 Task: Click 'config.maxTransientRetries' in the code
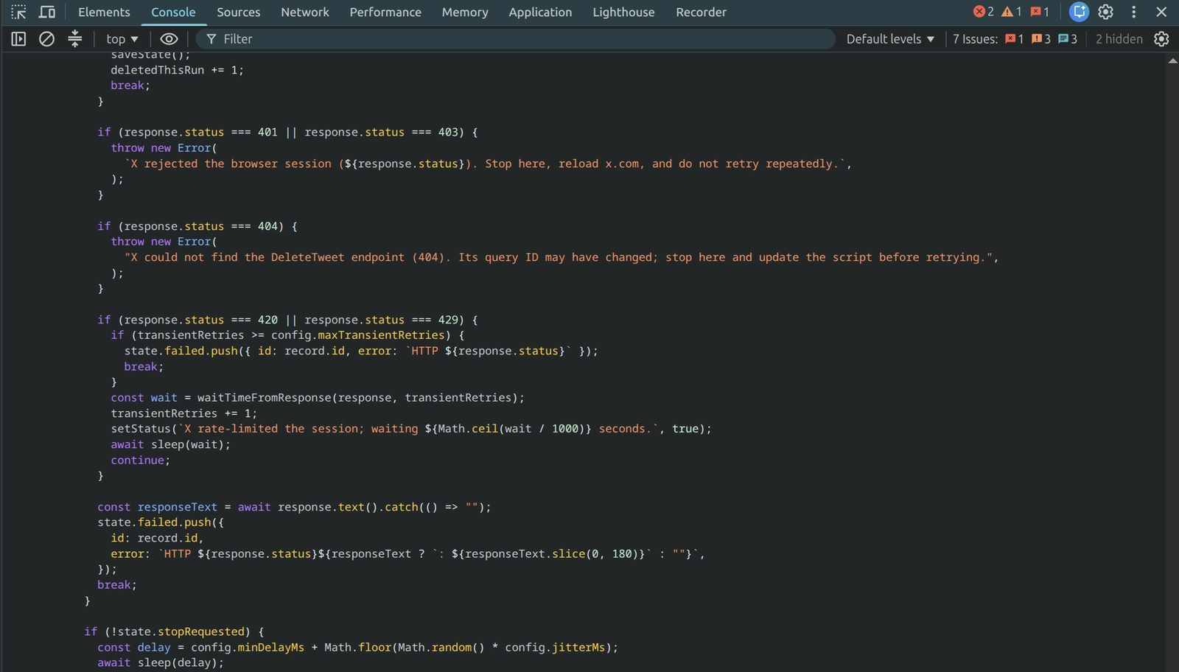(357, 335)
